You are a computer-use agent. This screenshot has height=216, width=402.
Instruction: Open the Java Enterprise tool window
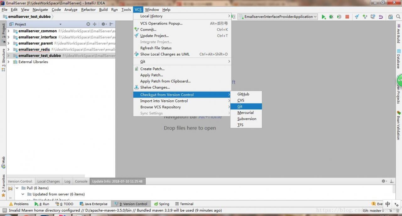tap(94, 204)
